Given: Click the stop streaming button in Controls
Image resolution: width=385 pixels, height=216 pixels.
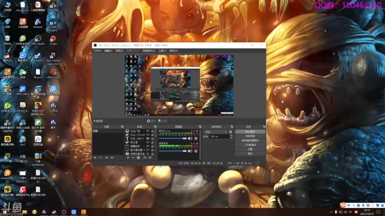Looking at the screenshot, I should [x=250, y=132].
